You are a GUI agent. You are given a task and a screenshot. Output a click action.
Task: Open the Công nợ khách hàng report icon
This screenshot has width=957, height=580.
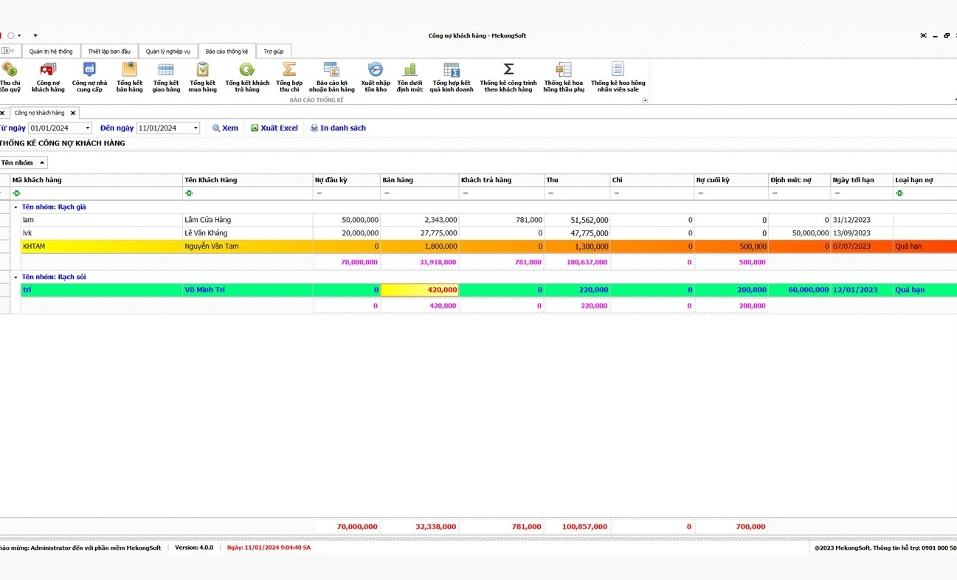click(48, 77)
